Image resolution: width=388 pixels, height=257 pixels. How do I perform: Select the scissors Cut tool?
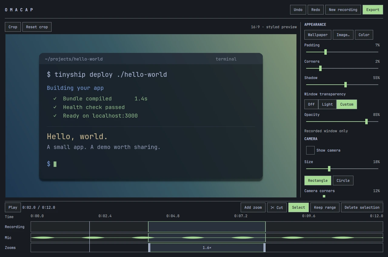tap(277, 207)
